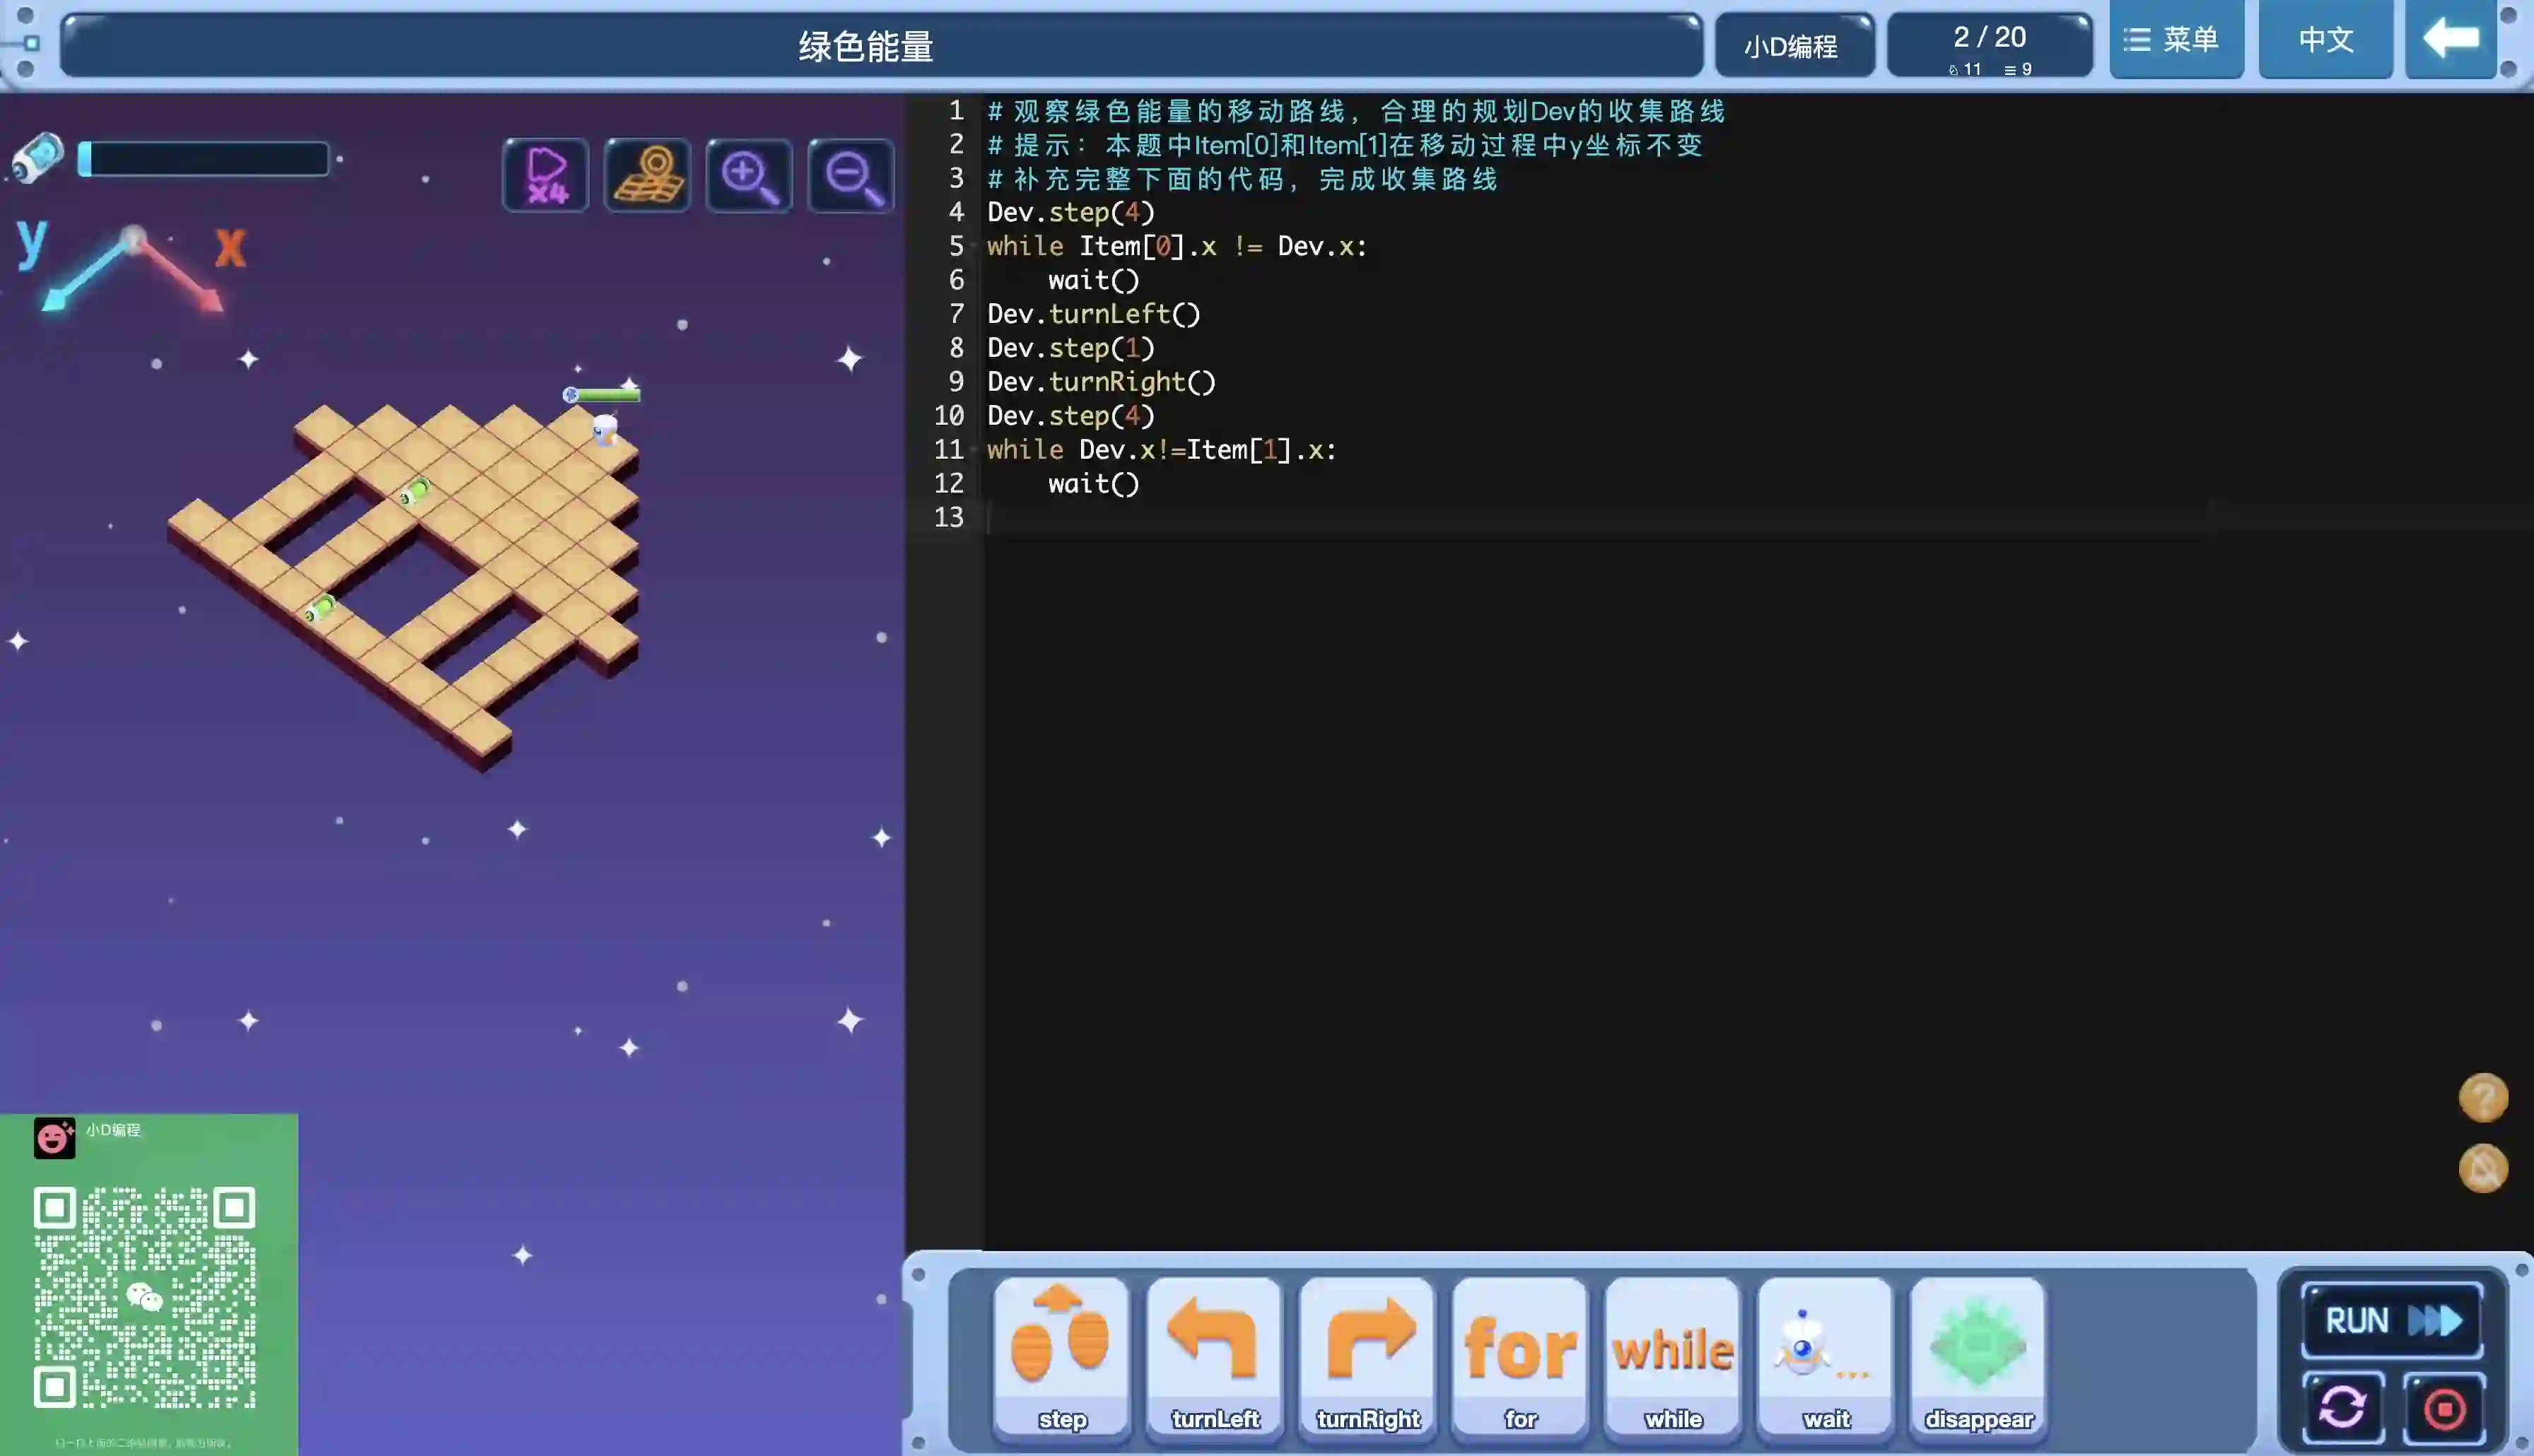Toggle the x4 speed playback icon

[546, 175]
